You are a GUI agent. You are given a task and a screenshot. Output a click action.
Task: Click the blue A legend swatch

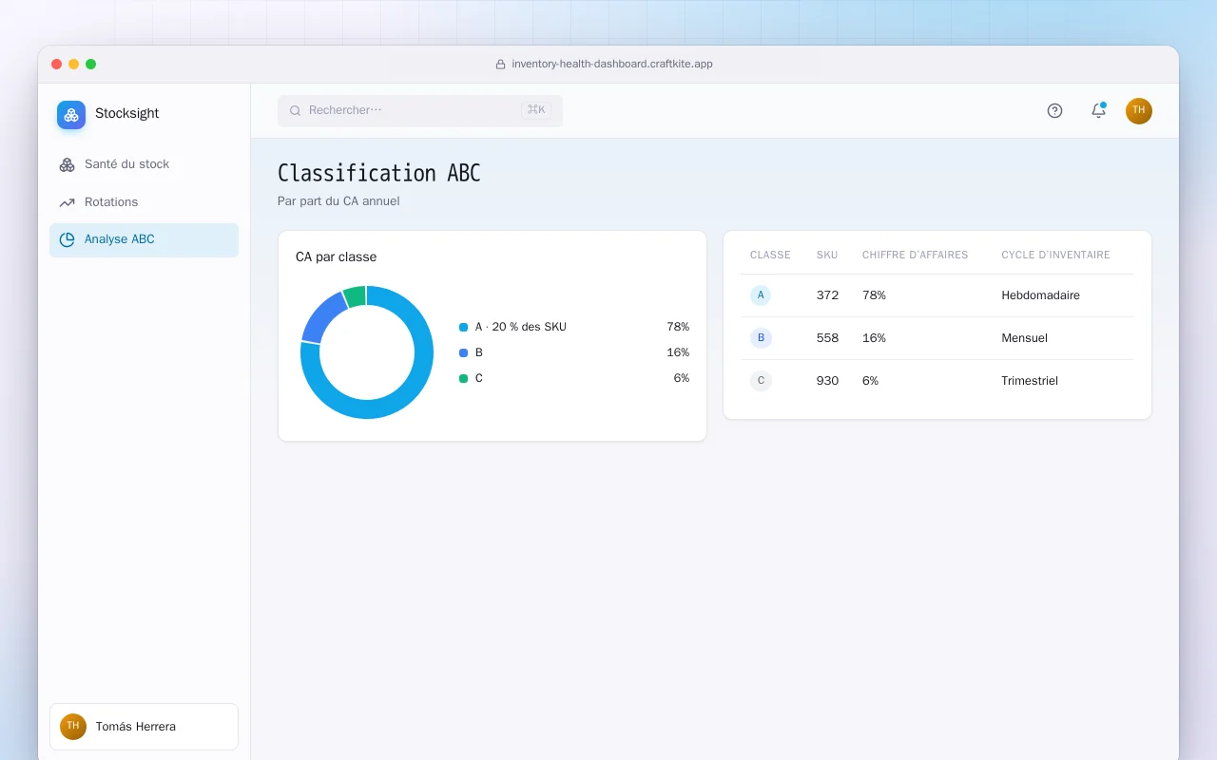[463, 327]
